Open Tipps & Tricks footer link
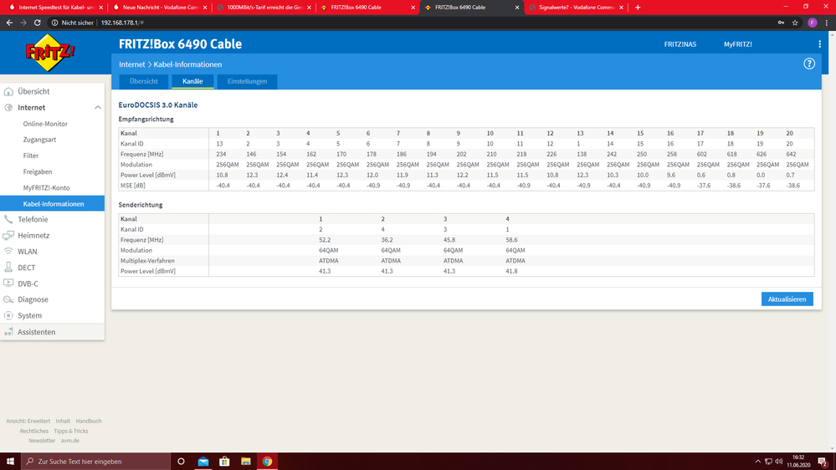This screenshot has width=836, height=470. pyautogui.click(x=71, y=431)
